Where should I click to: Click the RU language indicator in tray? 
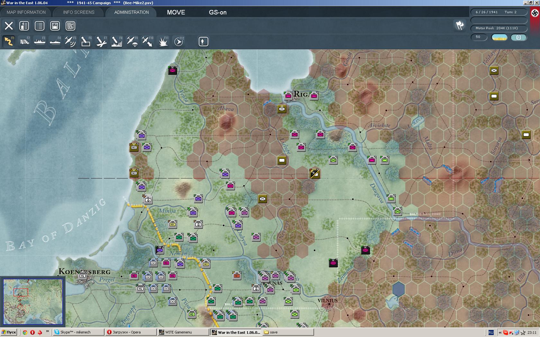coord(491,333)
